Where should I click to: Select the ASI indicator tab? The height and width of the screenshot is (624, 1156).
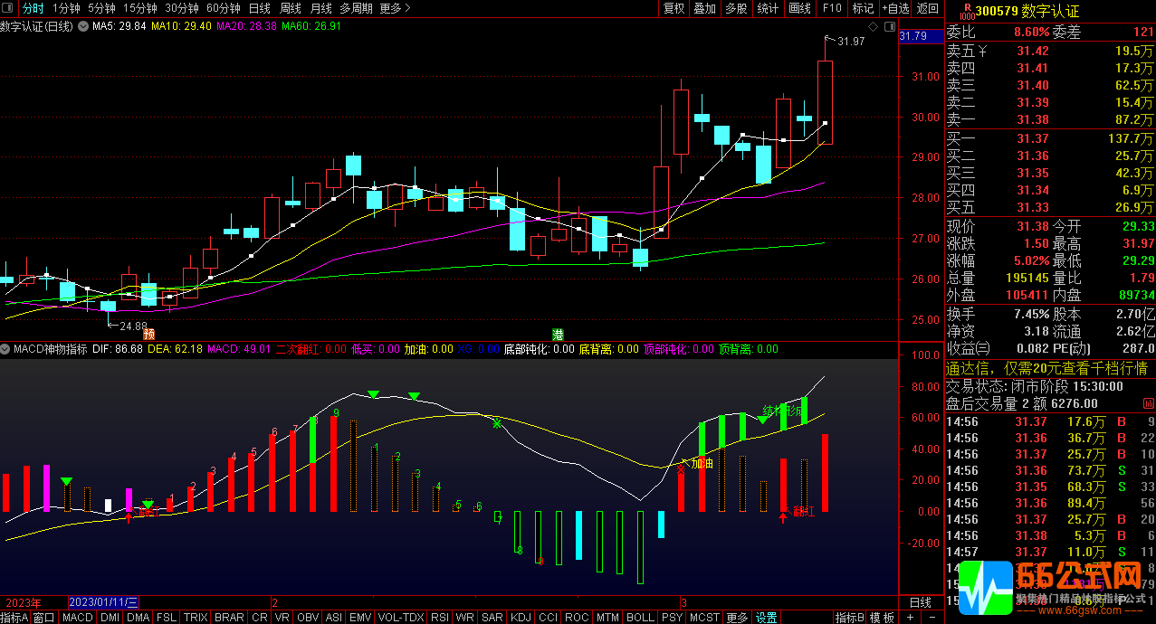[x=334, y=618]
